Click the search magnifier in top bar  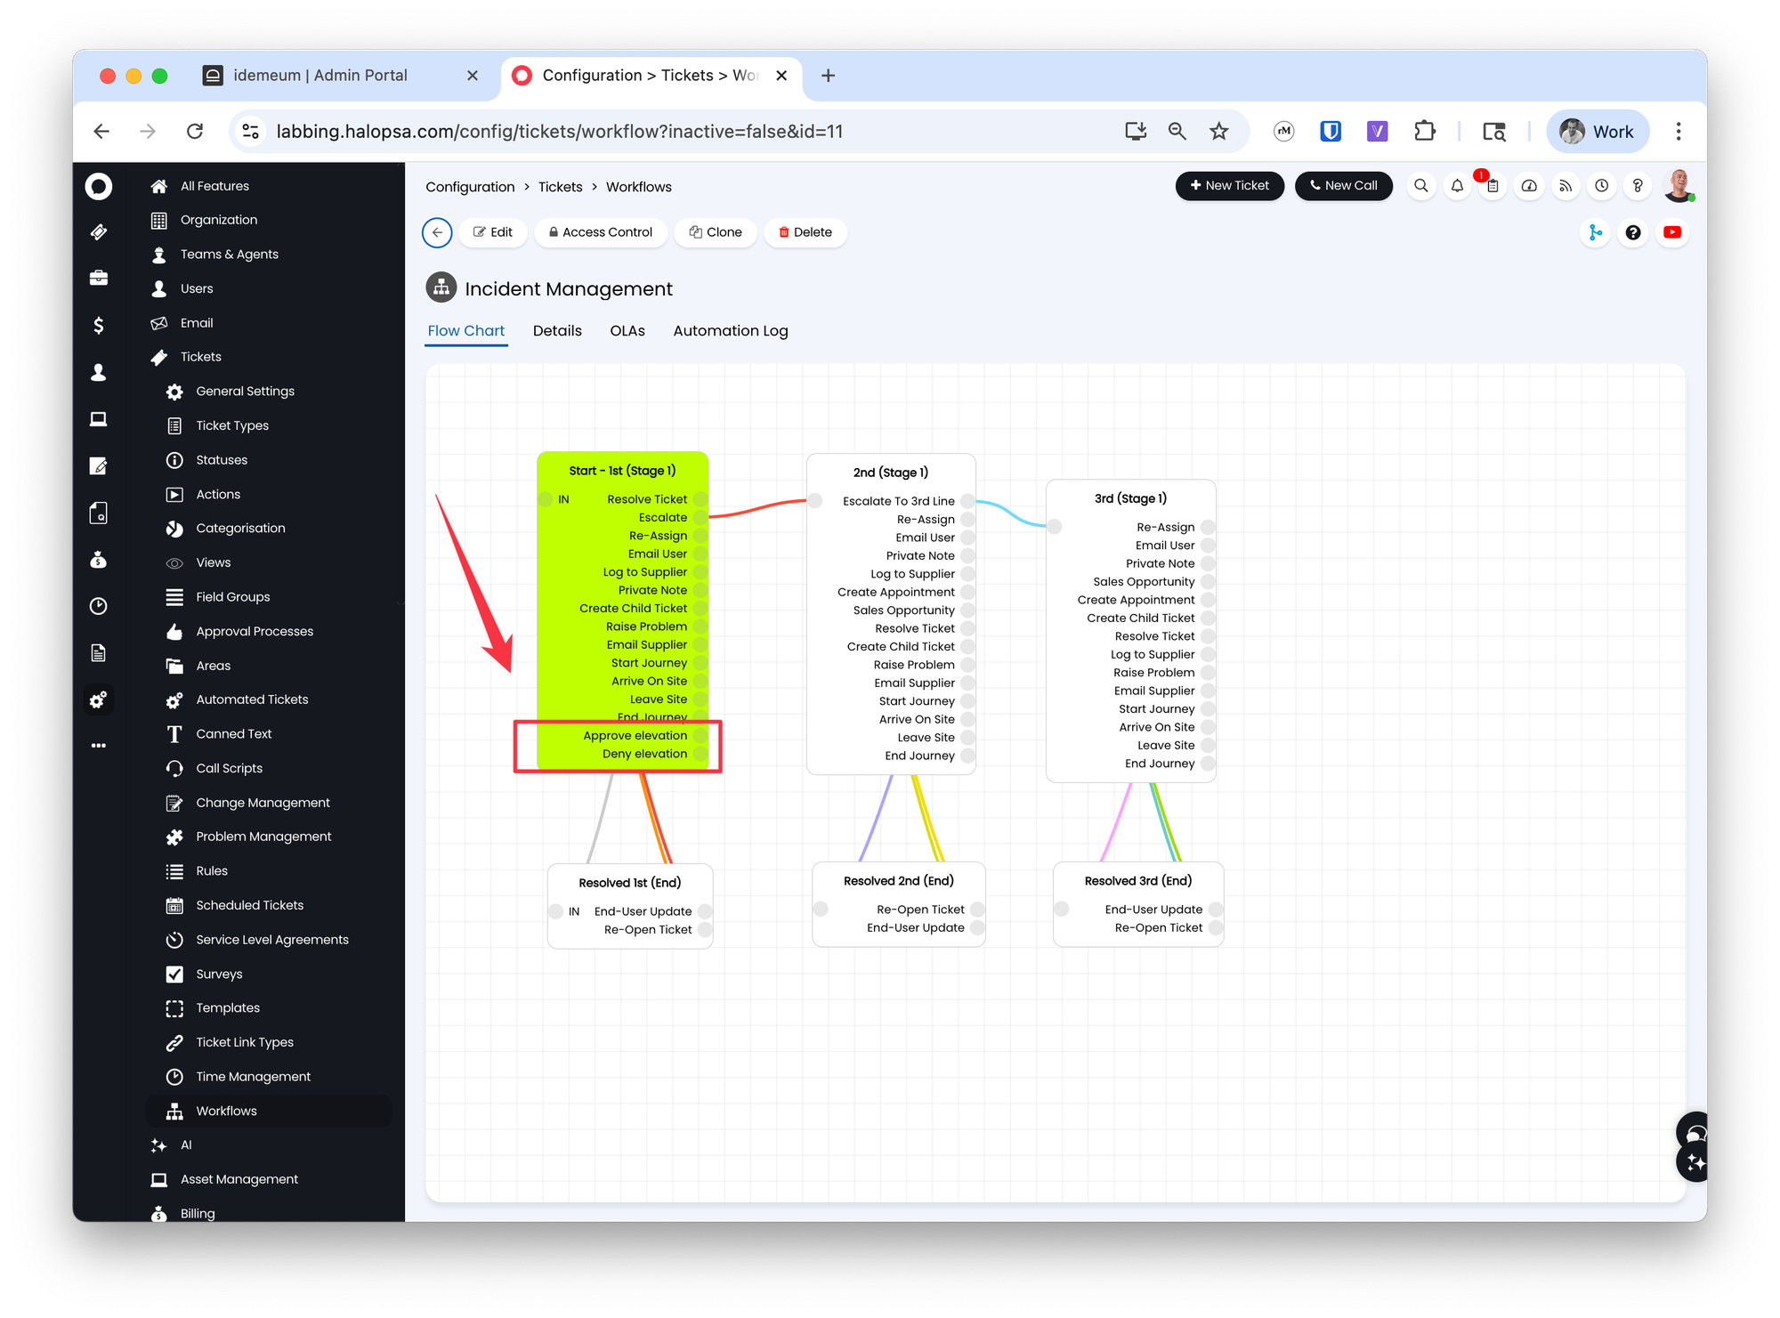click(x=1421, y=186)
